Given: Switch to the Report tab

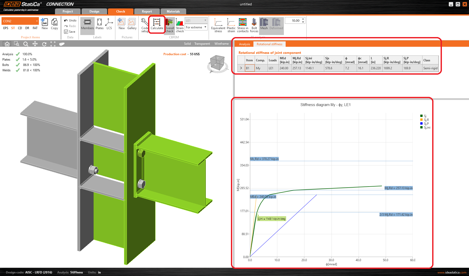Looking at the screenshot, I should tap(147, 11).
